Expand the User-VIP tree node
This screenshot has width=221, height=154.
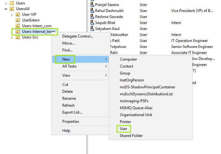click(x=12, y=15)
